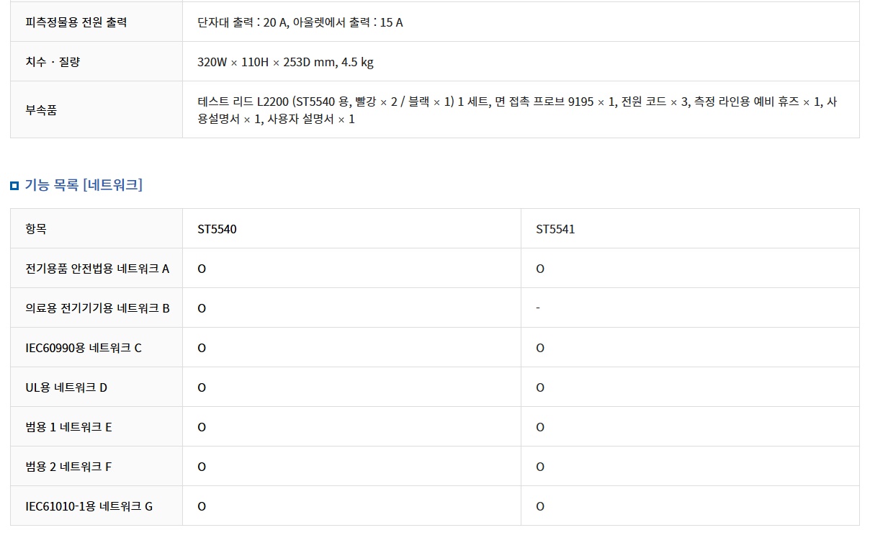Select the UL용 네트워크 D row label
The image size is (870, 543).
[x=66, y=387]
